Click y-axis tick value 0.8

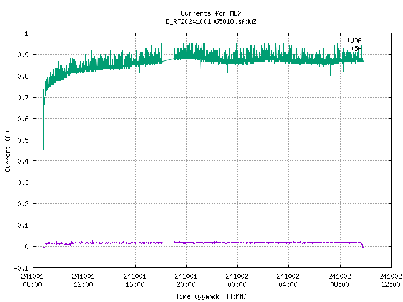coord(23,76)
